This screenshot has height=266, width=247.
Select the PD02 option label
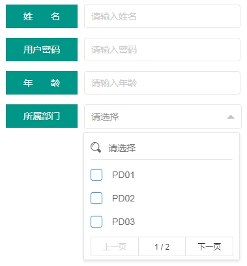[123, 198]
